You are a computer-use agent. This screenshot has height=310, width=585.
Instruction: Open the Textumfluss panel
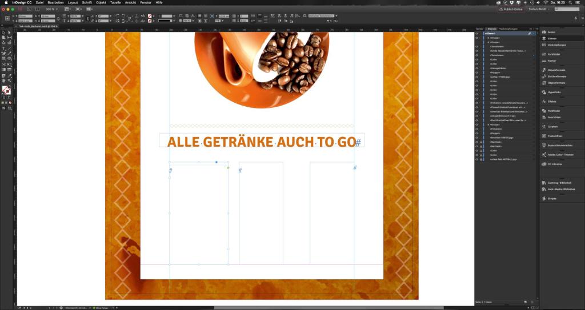(554, 136)
